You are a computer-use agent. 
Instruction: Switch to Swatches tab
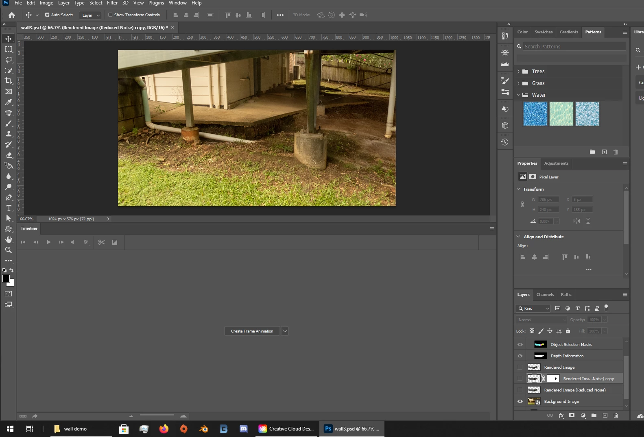click(544, 32)
